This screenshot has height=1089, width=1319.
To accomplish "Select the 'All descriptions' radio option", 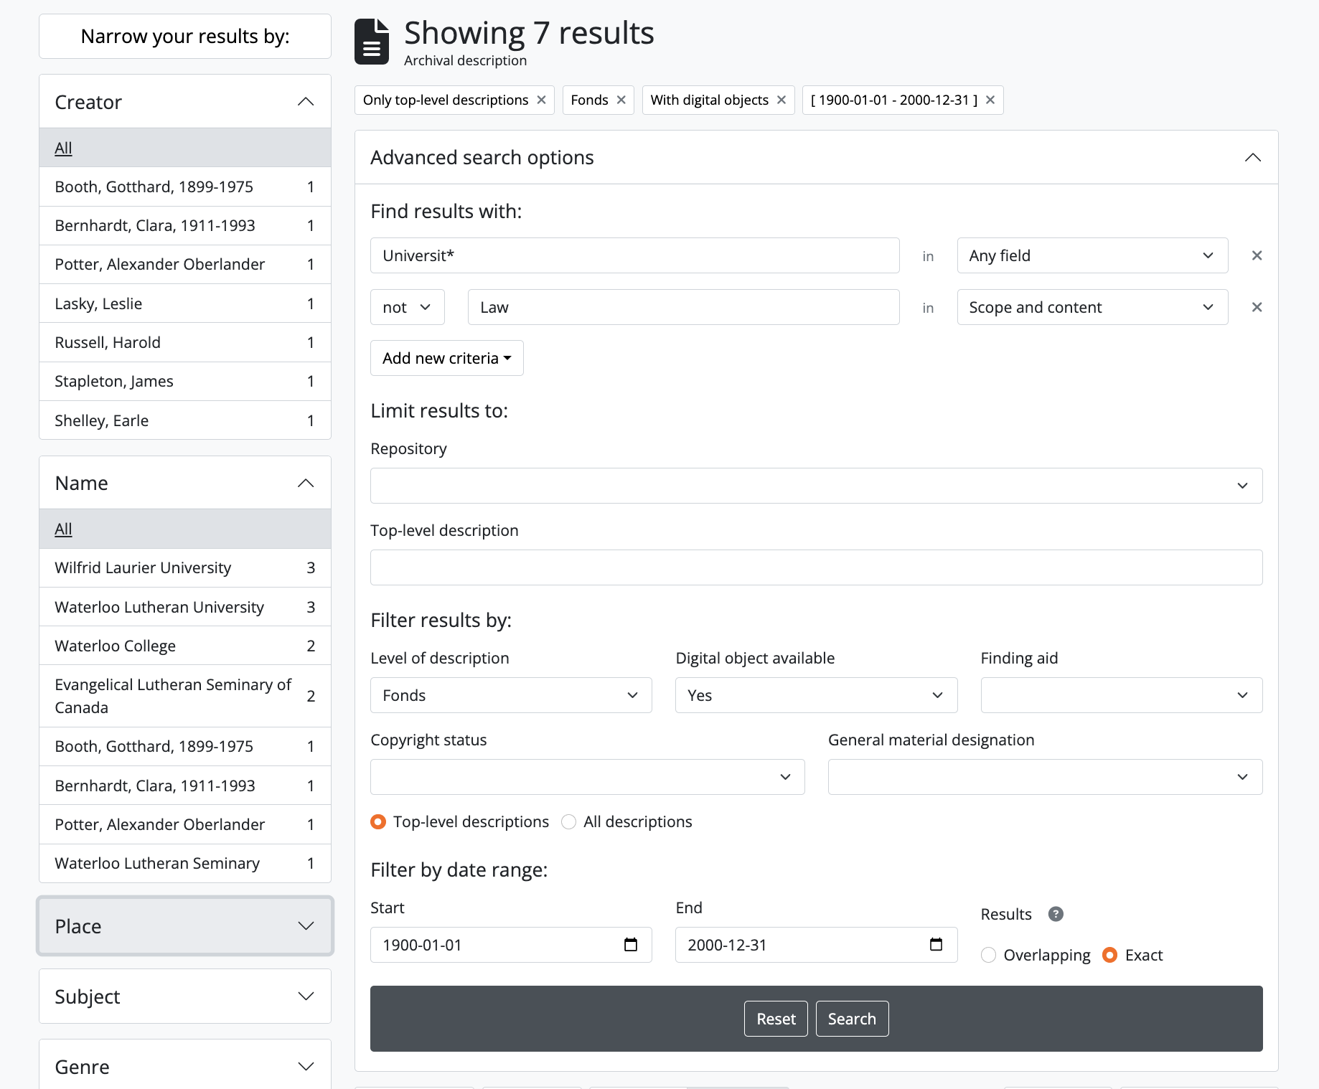I will point(569,822).
